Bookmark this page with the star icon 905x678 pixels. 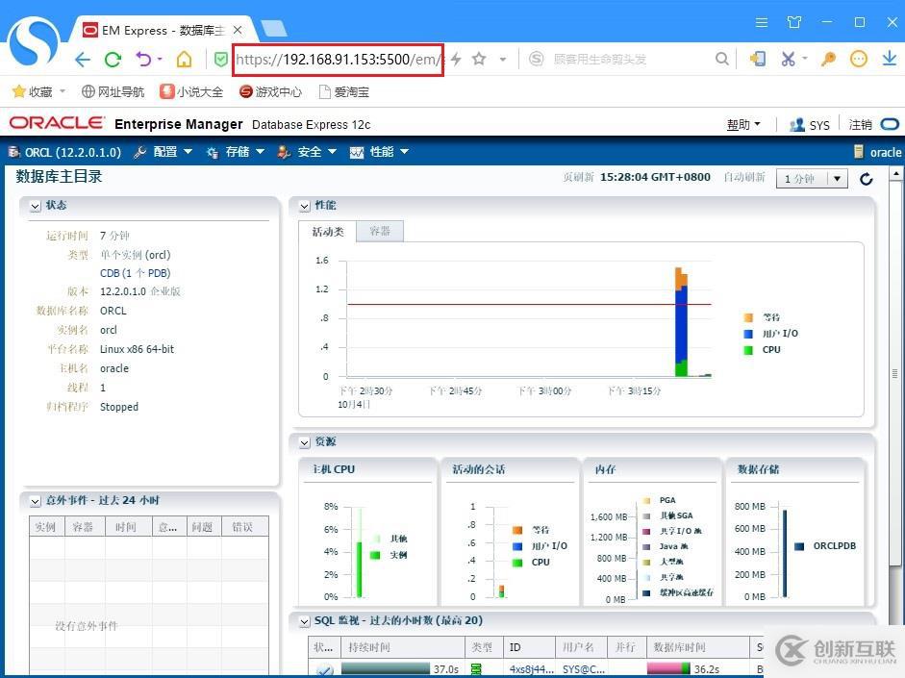(479, 60)
